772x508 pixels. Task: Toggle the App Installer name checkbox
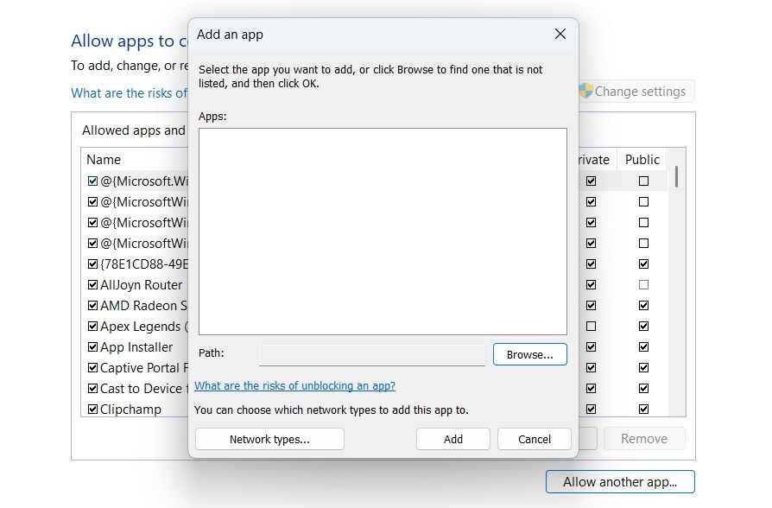92,347
